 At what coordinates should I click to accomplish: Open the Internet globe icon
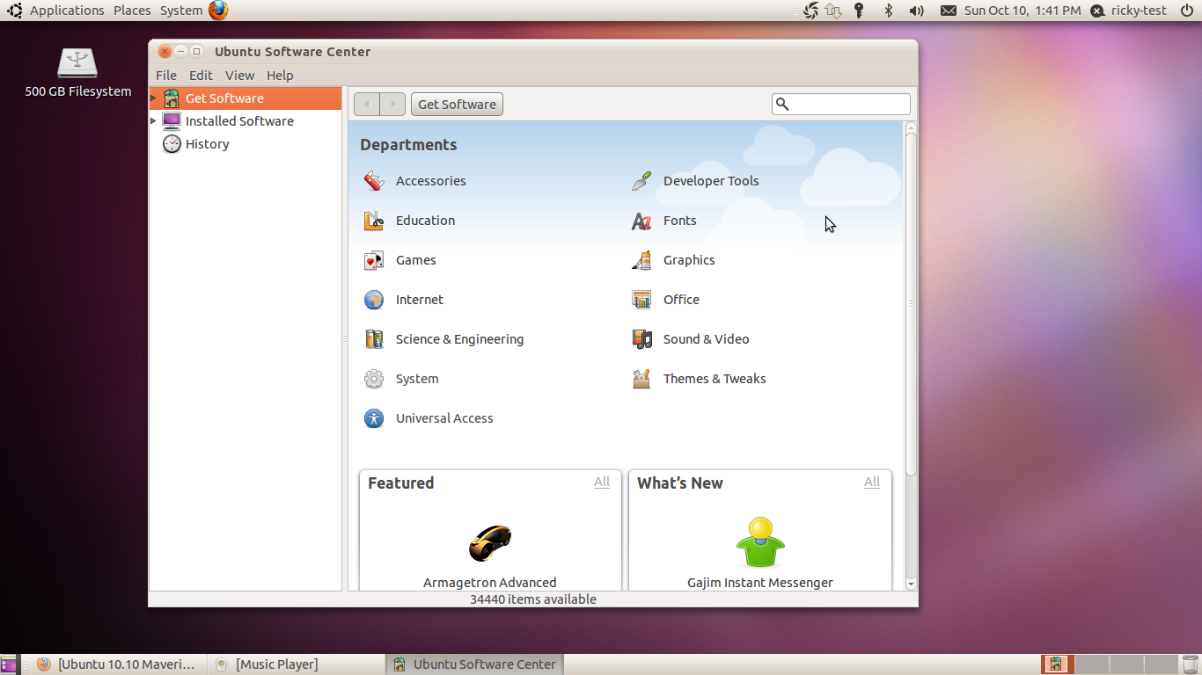(374, 300)
